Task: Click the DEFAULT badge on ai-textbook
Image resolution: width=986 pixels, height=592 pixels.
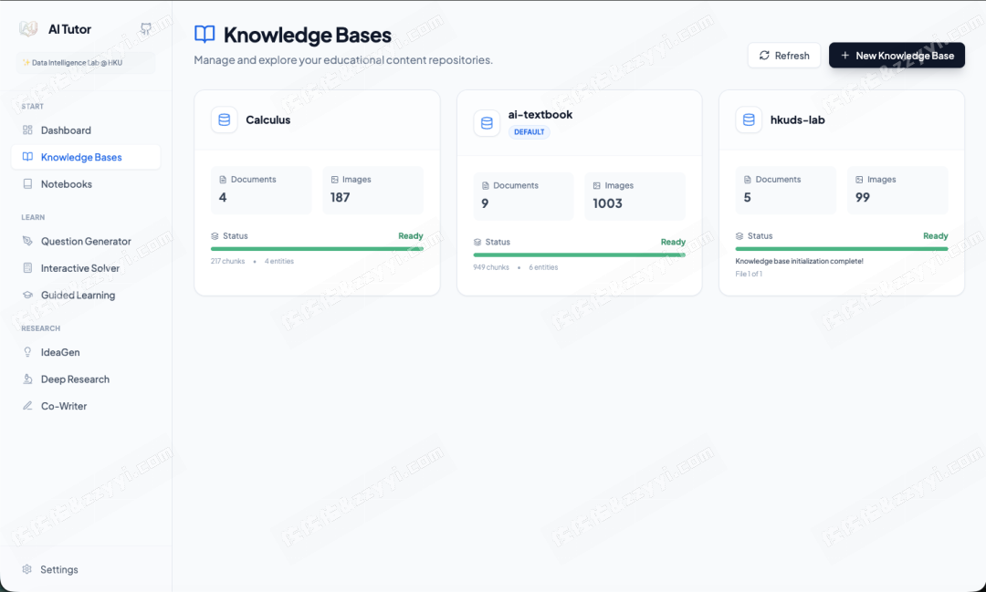Action: point(529,132)
